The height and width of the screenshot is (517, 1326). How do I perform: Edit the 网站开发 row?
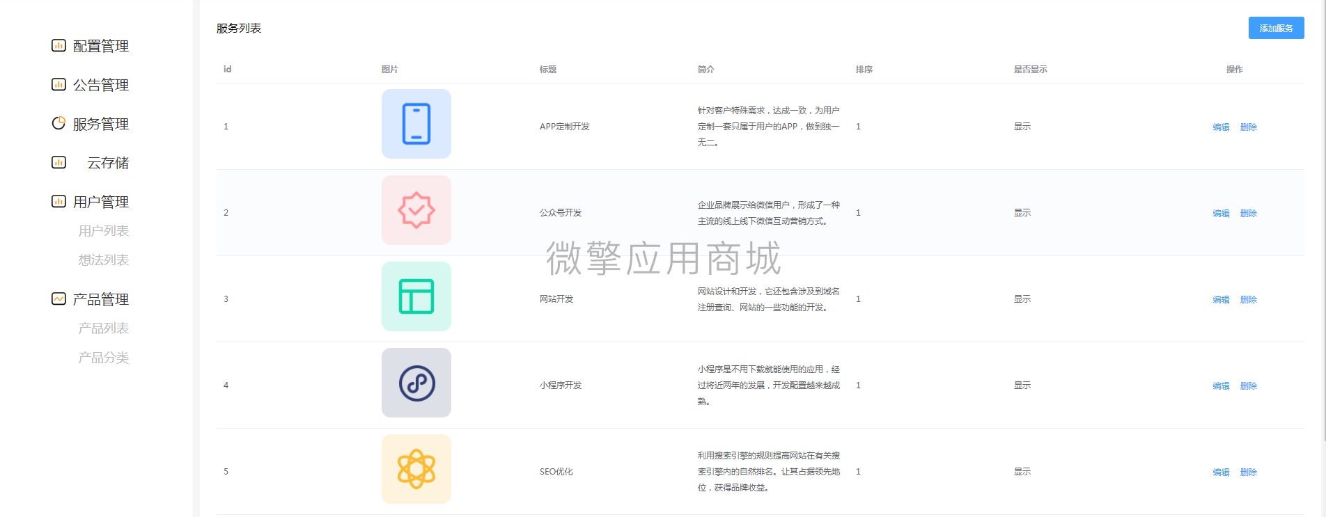[x=1221, y=299]
